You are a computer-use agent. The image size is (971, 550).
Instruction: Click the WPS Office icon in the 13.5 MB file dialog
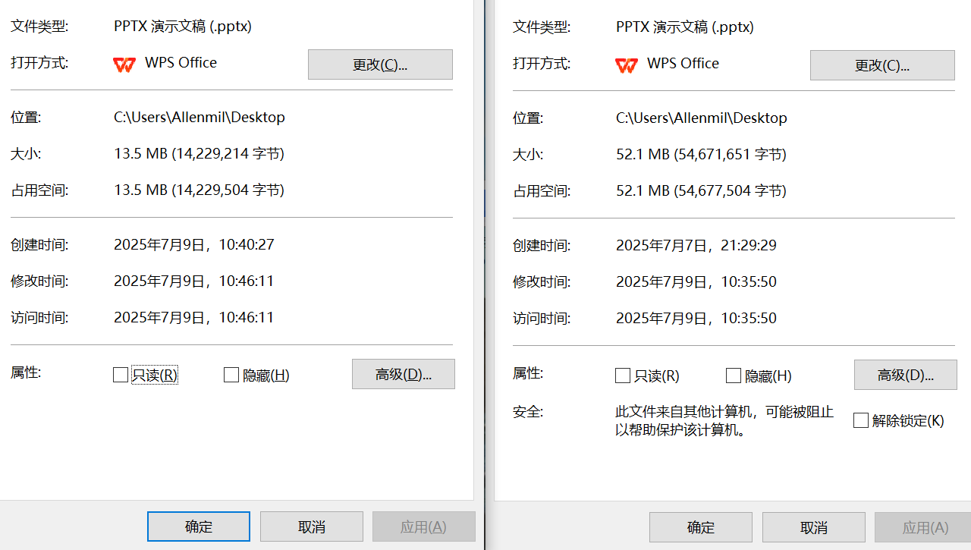click(124, 64)
